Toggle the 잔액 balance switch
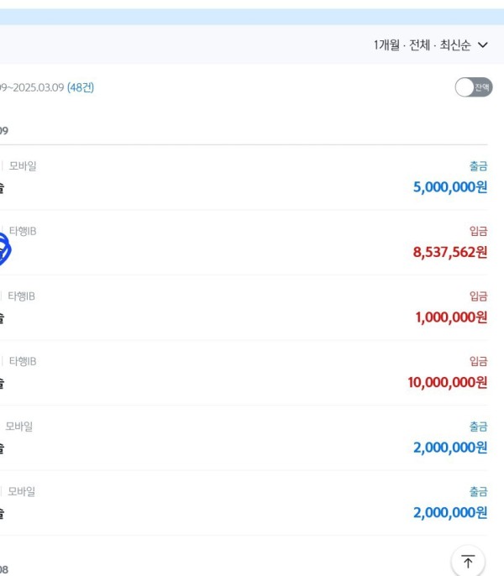The image size is (504, 576). (x=474, y=87)
